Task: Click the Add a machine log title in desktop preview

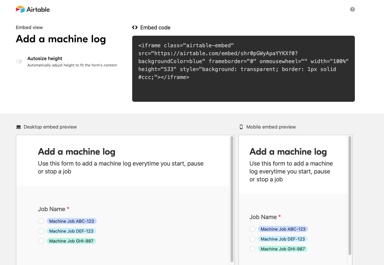Action: (77, 152)
